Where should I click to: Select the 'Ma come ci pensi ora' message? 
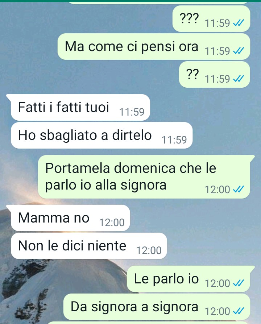[x=154, y=47]
